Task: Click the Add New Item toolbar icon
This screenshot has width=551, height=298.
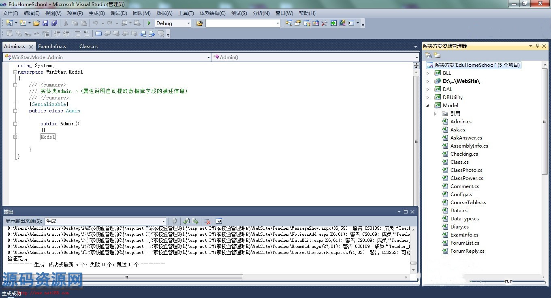Action: pos(23,23)
